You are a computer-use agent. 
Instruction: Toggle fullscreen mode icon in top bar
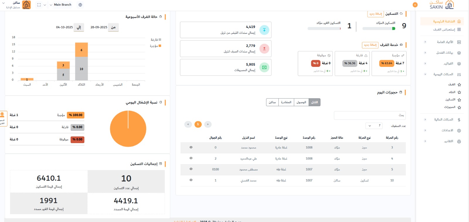(x=39, y=5)
